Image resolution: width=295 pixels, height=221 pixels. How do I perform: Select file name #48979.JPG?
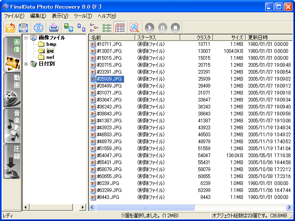pyautogui.click(x=109, y=142)
